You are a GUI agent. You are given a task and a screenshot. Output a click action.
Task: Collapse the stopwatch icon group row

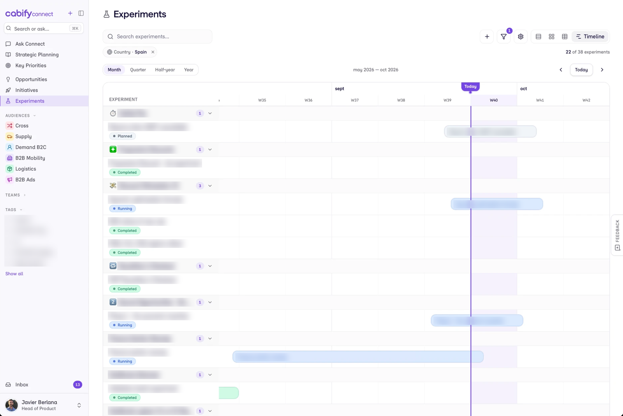pos(210,113)
